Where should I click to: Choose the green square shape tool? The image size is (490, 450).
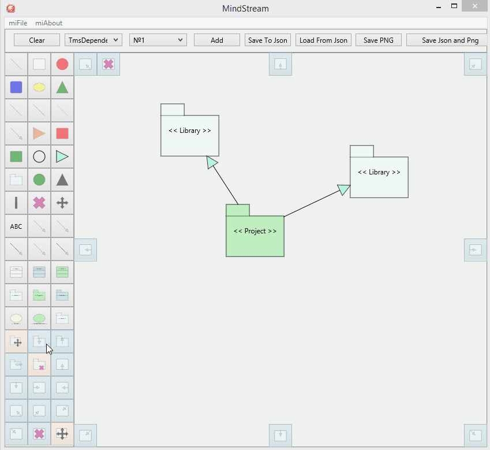(16, 157)
